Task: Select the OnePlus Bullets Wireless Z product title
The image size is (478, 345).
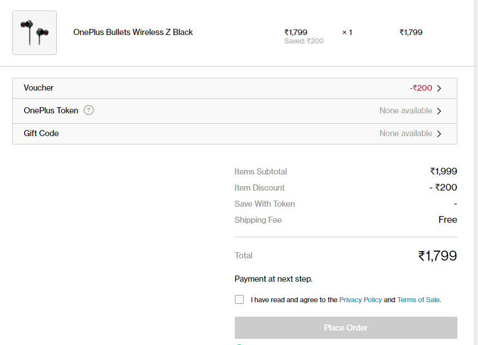Action: pos(133,32)
